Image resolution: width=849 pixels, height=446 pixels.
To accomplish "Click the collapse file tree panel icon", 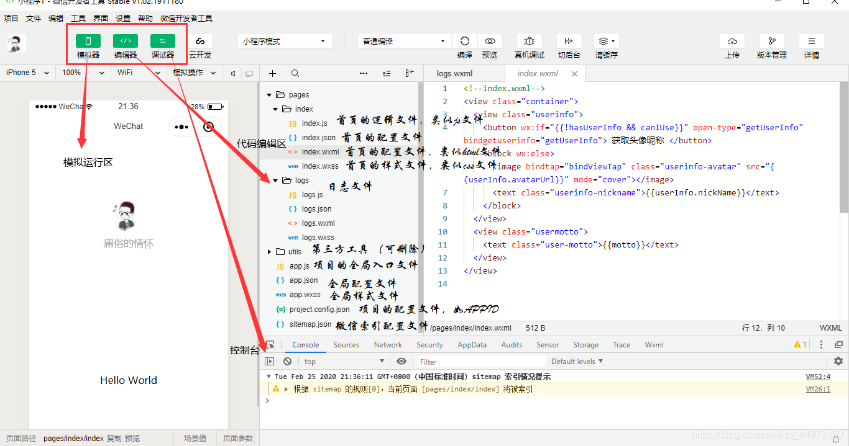I will coord(410,73).
